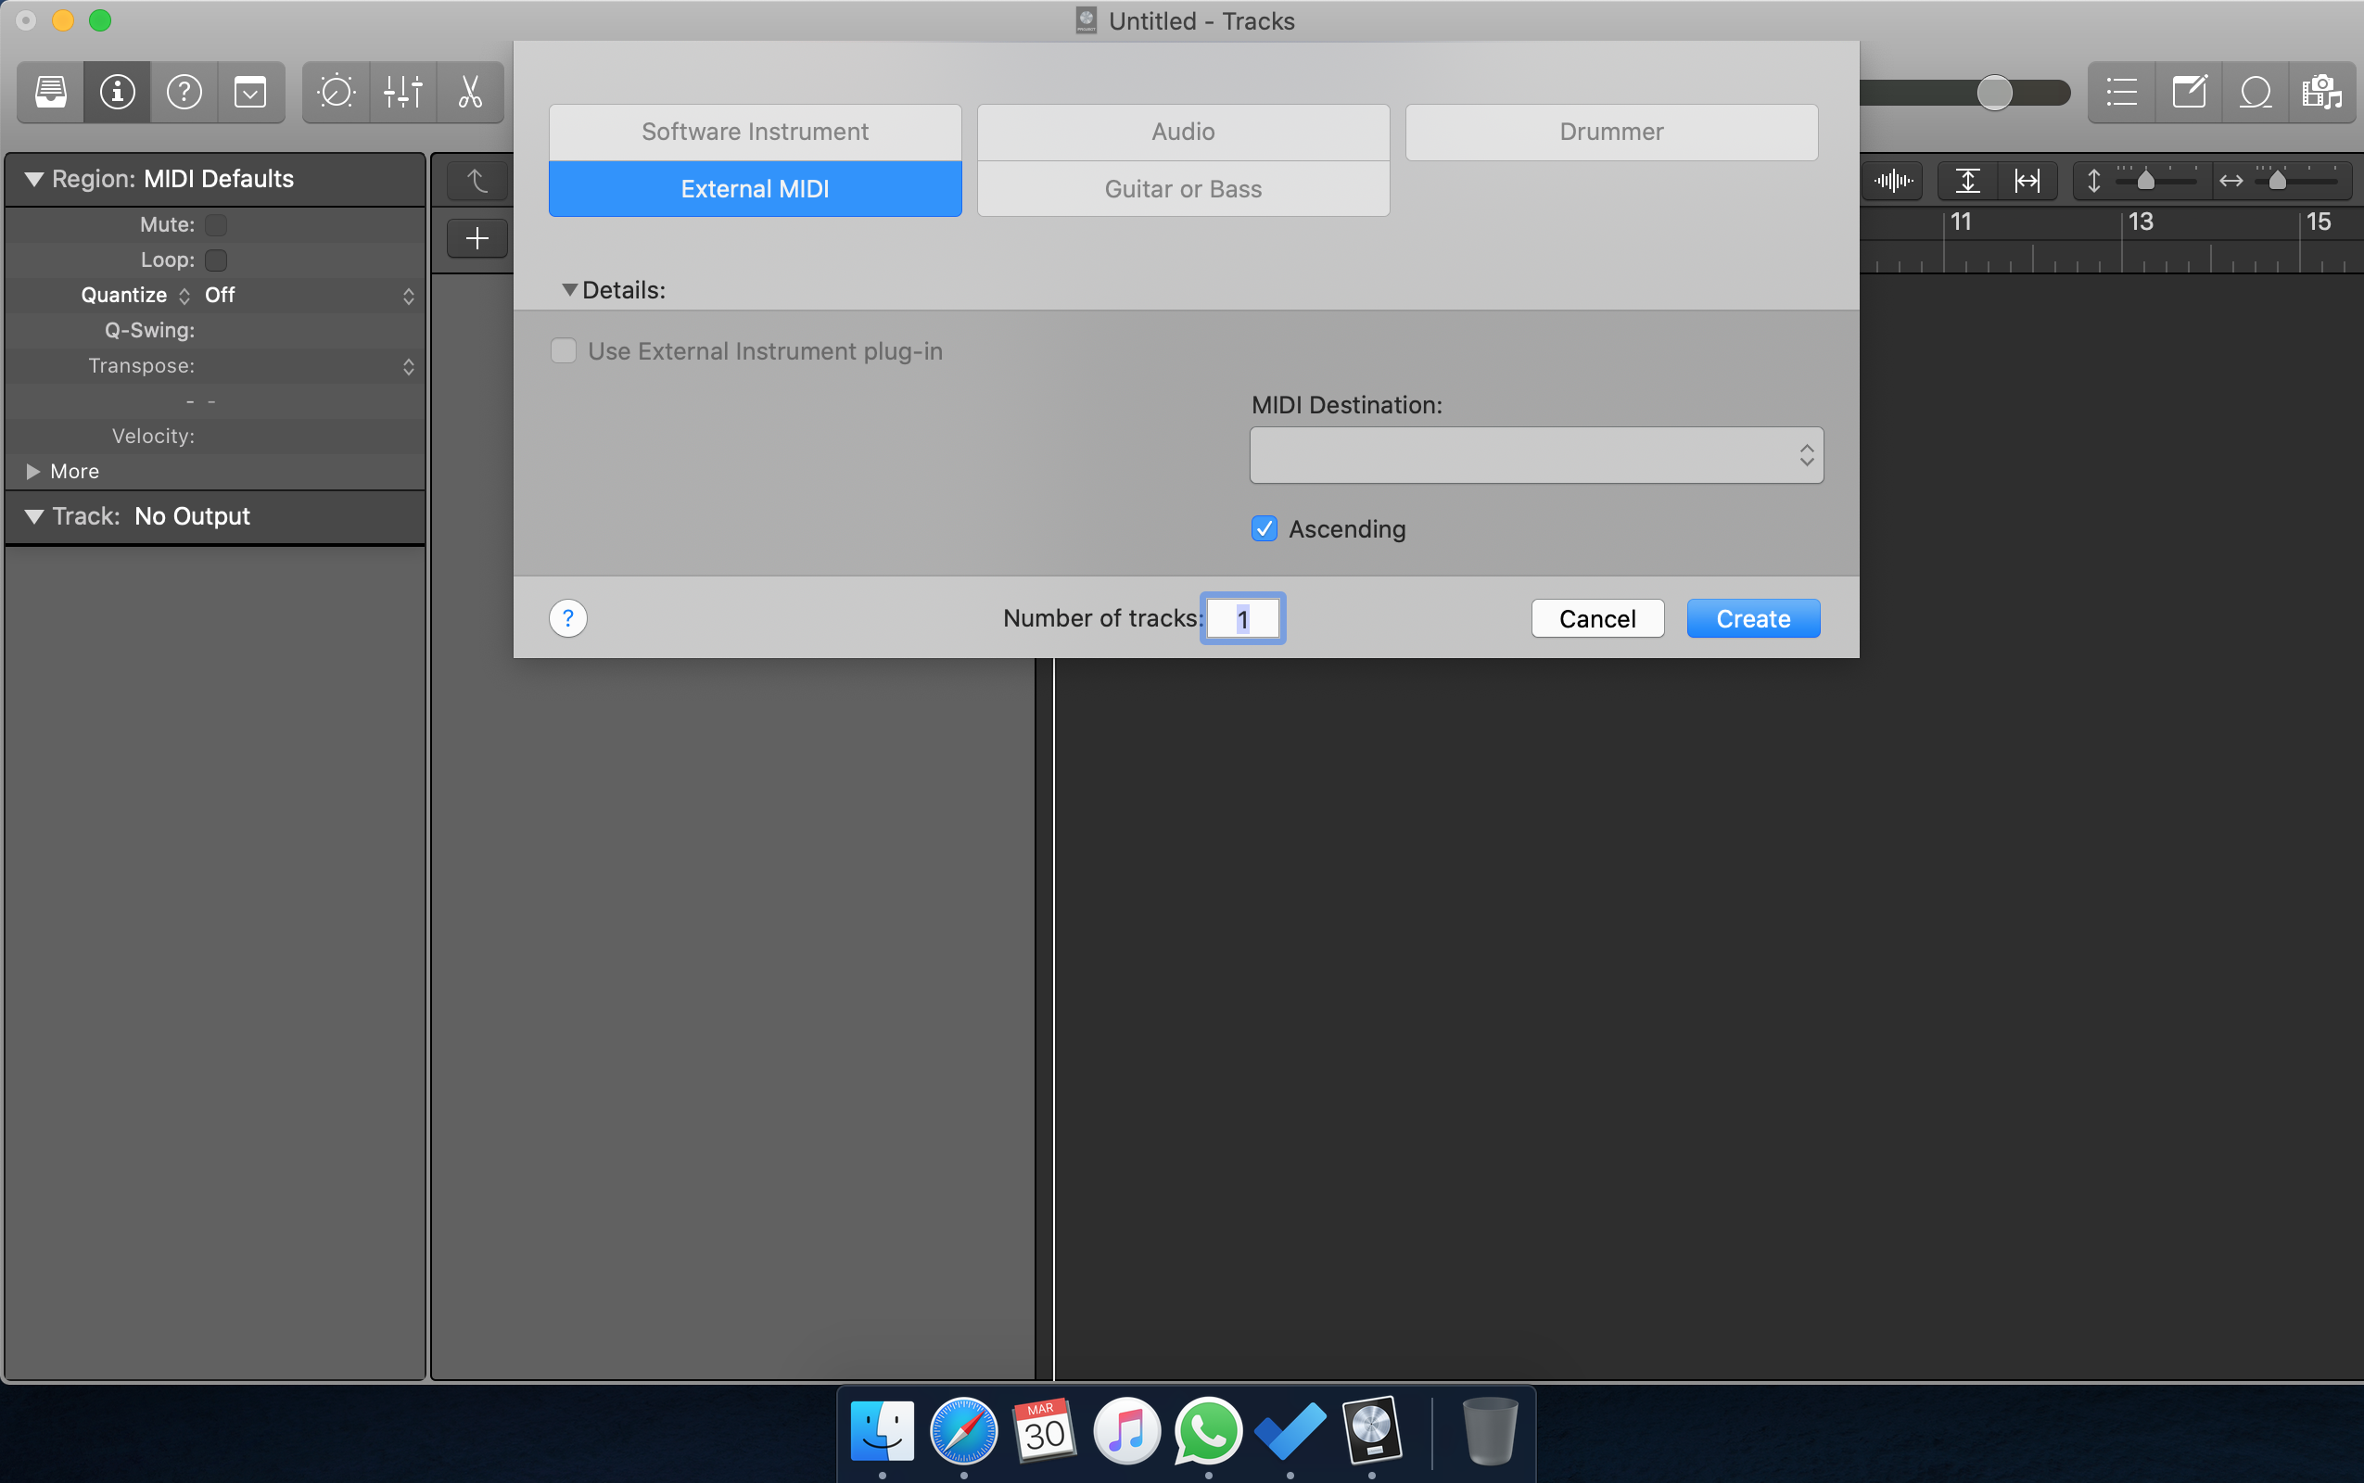Check the Mute checkbox in Region inspector
The width and height of the screenshot is (2364, 1483).
(x=216, y=224)
